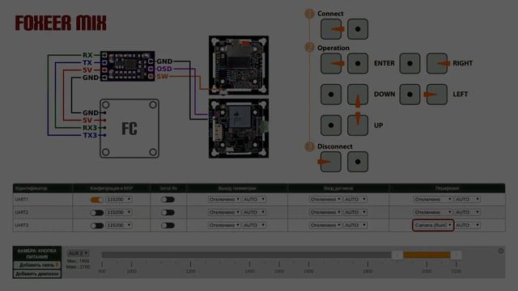Enable the UART3 MSP configuration toggle
Viewport: 518px width, 291px height.
97,226
